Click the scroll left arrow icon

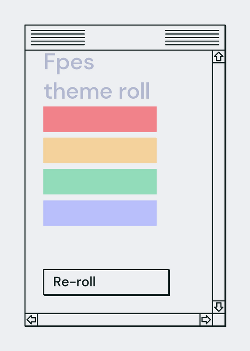click(x=32, y=319)
